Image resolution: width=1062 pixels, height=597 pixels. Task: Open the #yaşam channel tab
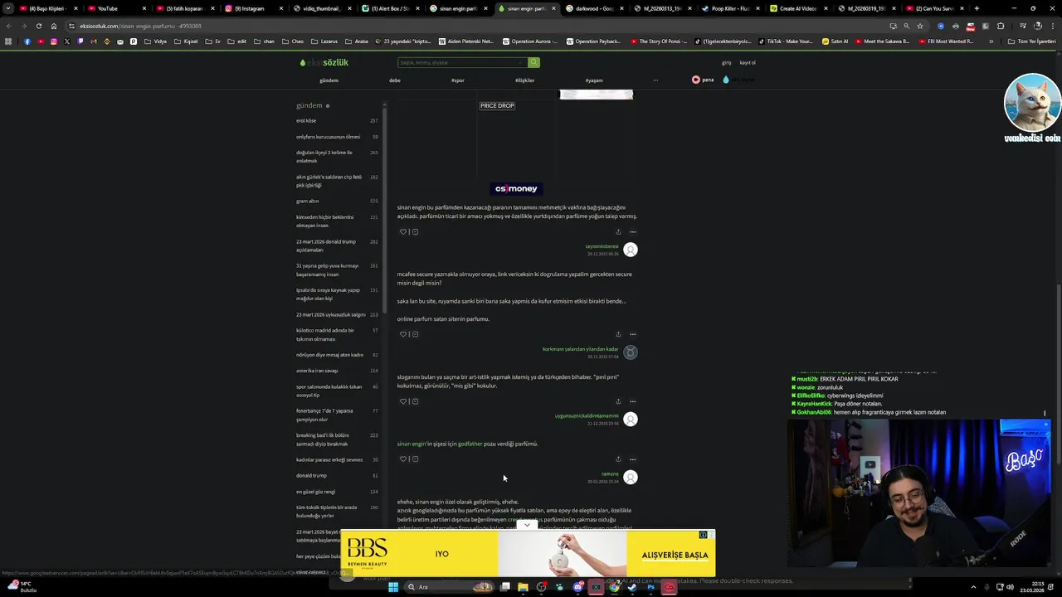594,80
